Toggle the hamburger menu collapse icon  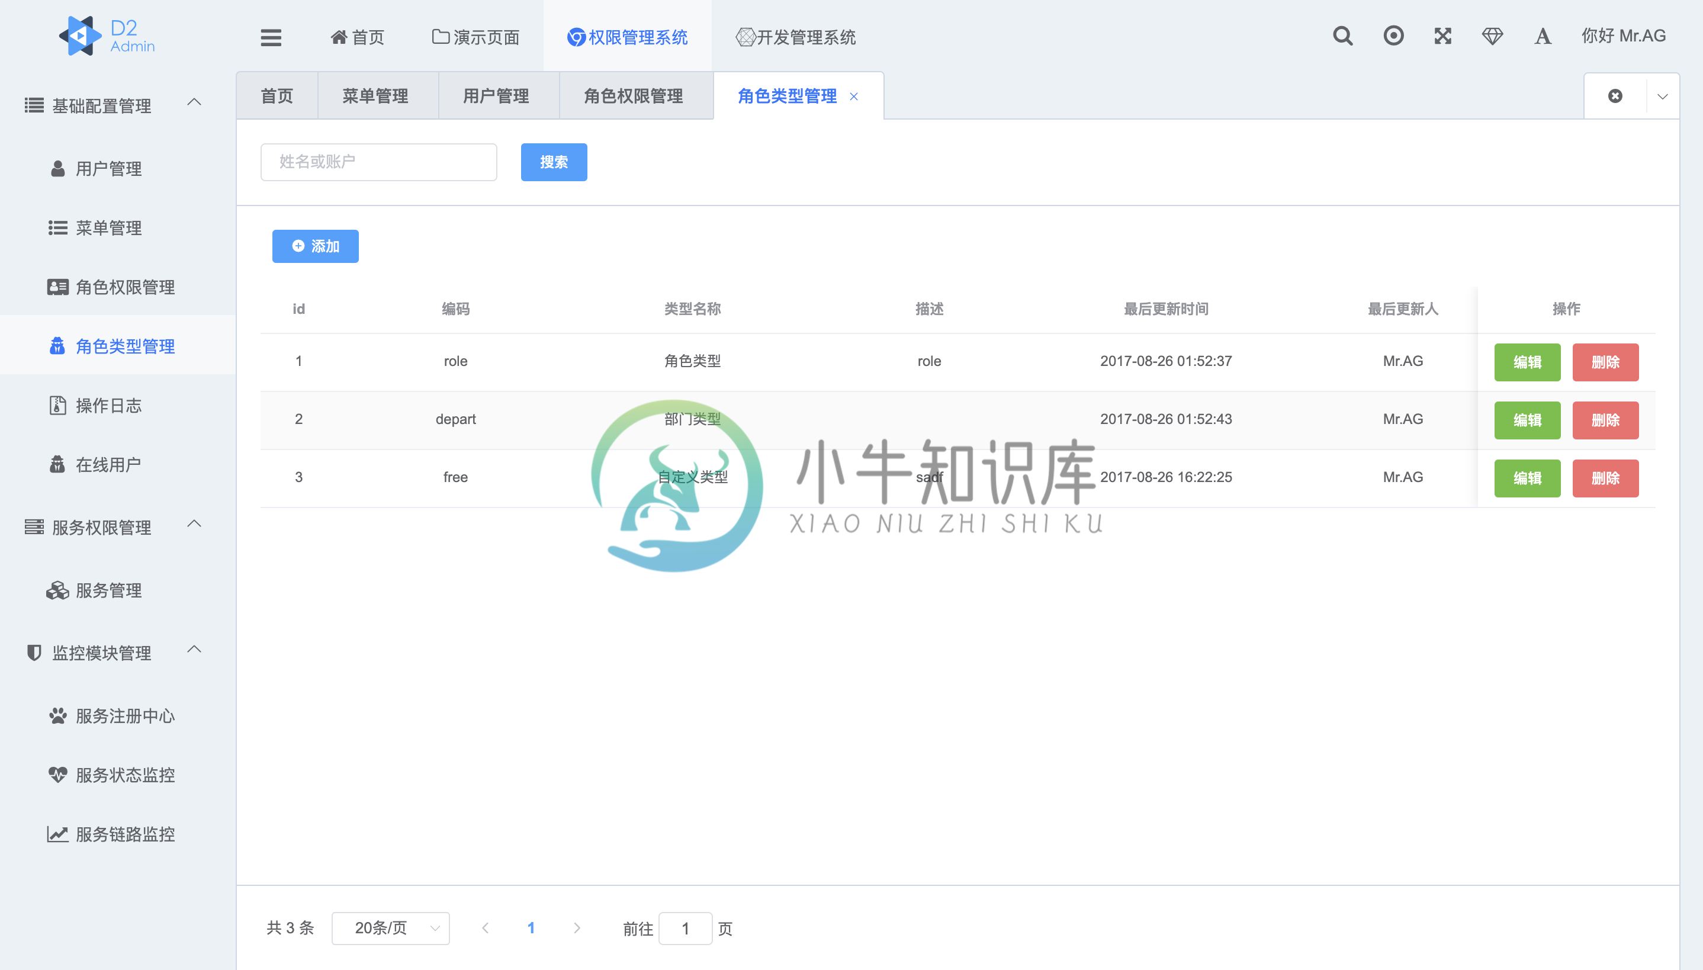[x=271, y=37]
